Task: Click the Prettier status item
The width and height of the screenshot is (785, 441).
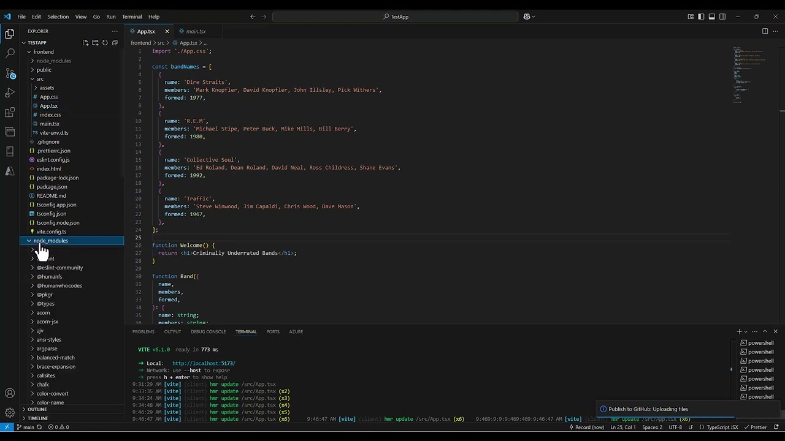Action: pos(755,427)
